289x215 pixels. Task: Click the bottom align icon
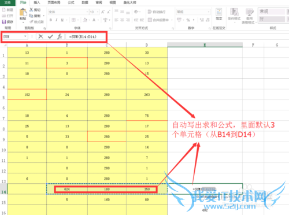click(128, 12)
